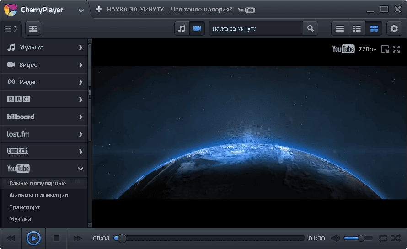The width and height of the screenshot is (407, 249).
Task: Click the playback progress slider
Action: [x=209, y=238]
